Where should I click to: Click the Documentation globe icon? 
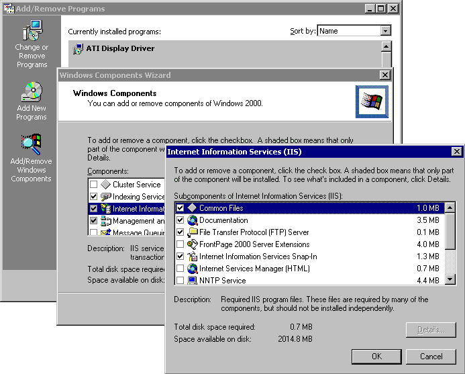pyautogui.click(x=192, y=220)
